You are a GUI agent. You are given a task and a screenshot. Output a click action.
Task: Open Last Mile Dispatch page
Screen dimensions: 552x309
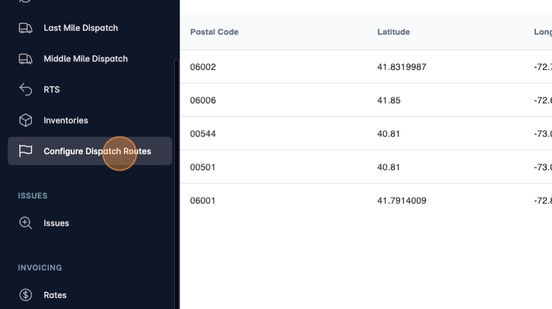point(80,28)
